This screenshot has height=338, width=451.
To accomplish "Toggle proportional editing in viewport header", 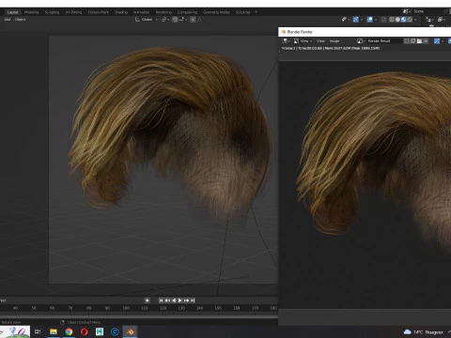I will (x=193, y=20).
